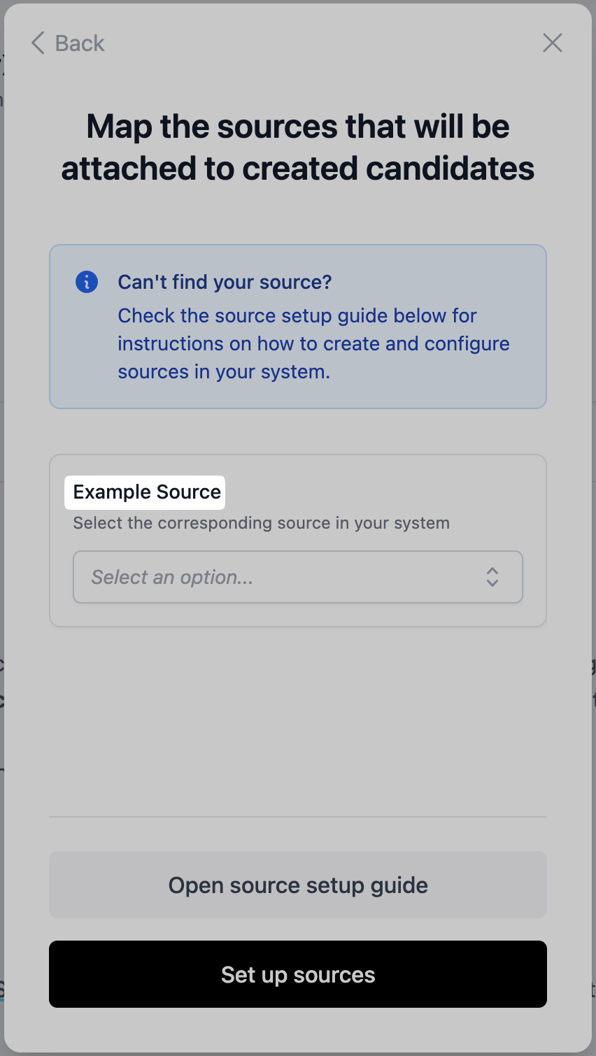This screenshot has height=1056, width=596.
Task: Go back using the "Back" label
Action: tap(80, 43)
